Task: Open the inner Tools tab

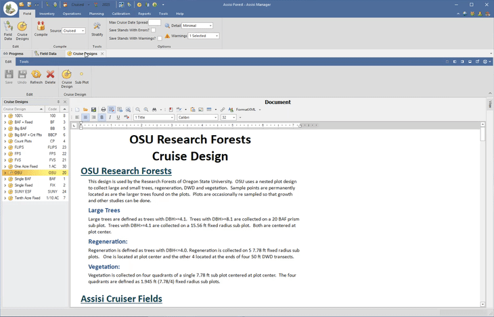Action: 24,62
